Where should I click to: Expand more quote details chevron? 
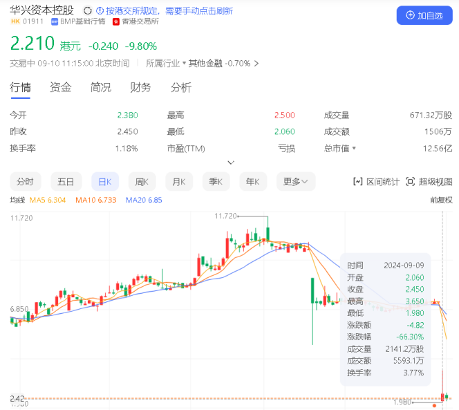[x=231, y=162]
